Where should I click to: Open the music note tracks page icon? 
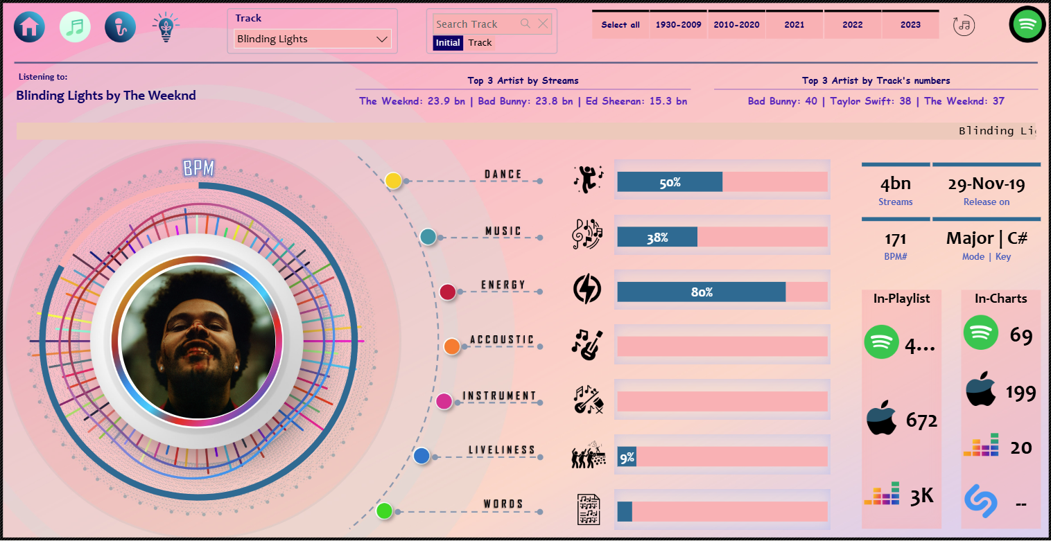pos(76,27)
